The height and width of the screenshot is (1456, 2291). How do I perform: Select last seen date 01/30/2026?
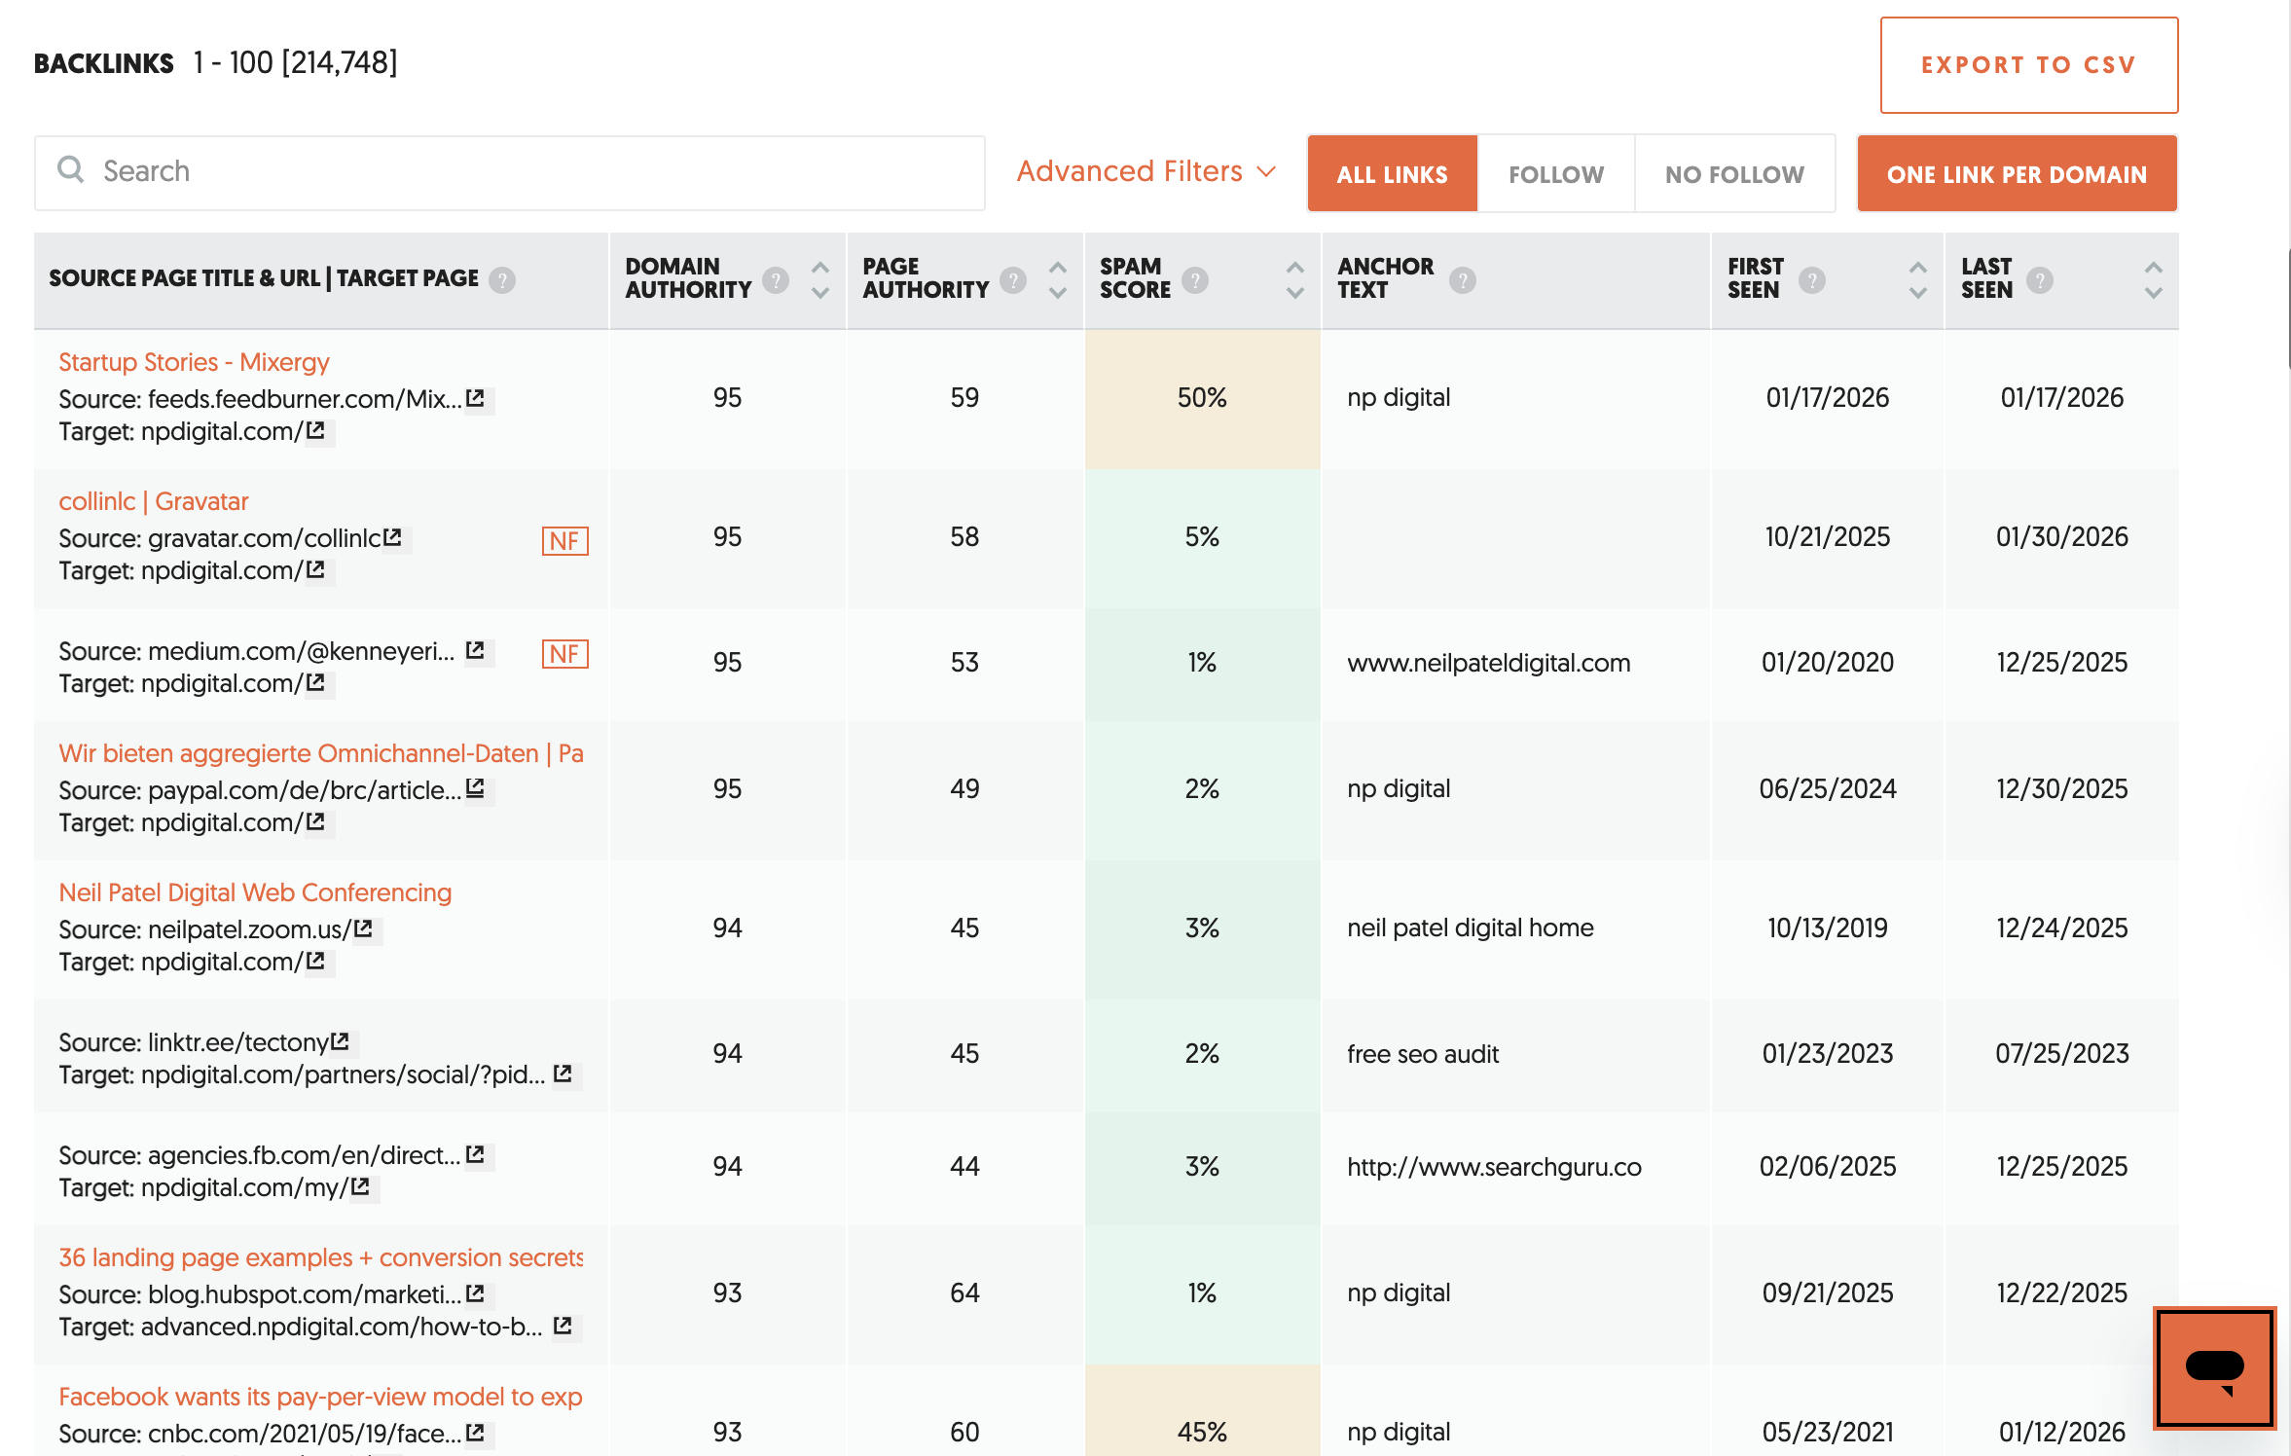pos(2062,537)
